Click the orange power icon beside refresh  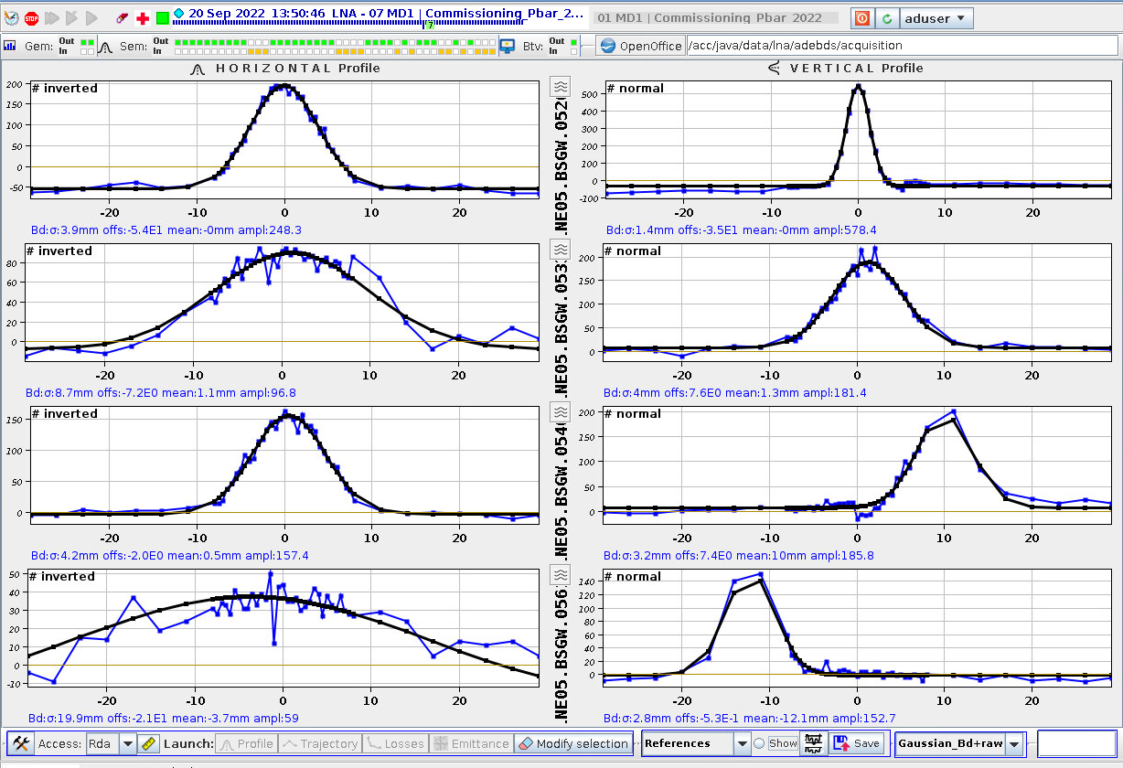[x=861, y=18]
